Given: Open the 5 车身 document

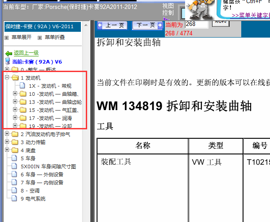Looking at the screenshot, I should tap(28, 158).
